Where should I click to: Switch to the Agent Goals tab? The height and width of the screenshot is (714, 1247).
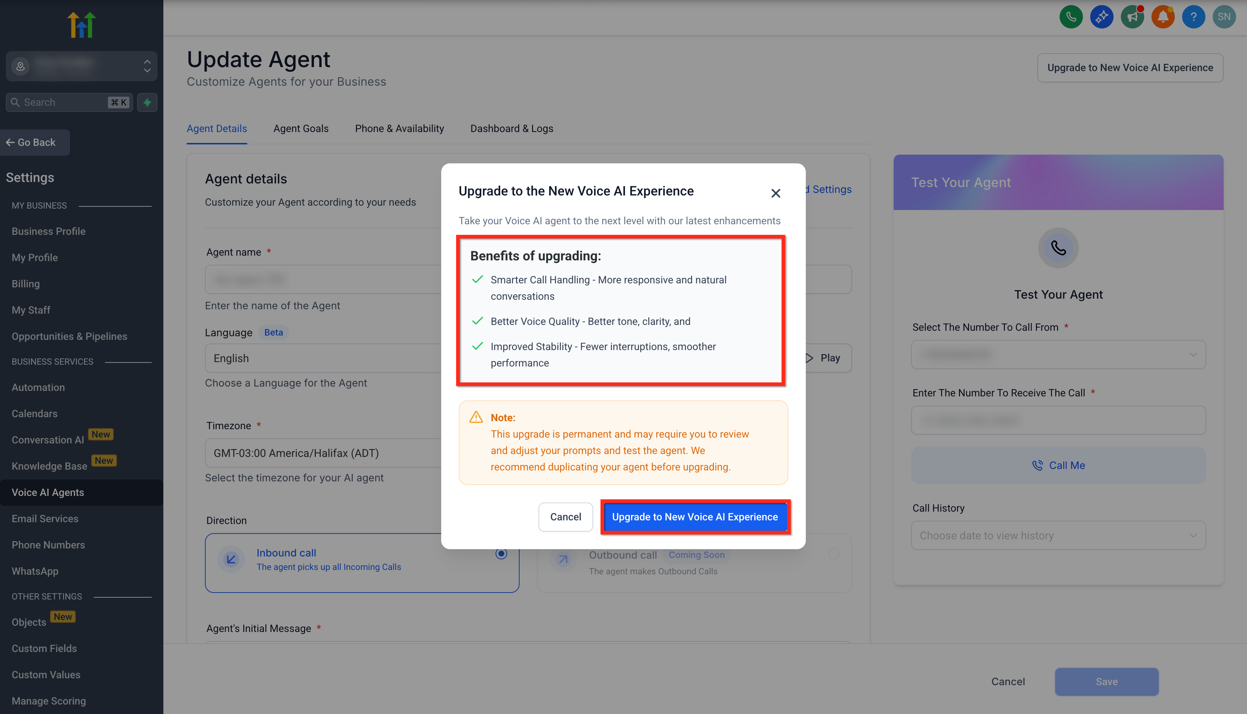pos(301,128)
